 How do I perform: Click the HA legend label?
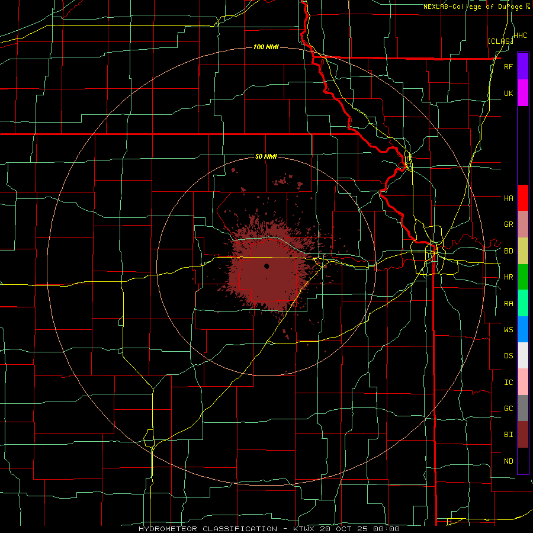click(508, 198)
